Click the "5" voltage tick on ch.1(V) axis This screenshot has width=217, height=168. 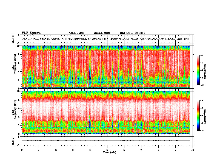point(19,35)
